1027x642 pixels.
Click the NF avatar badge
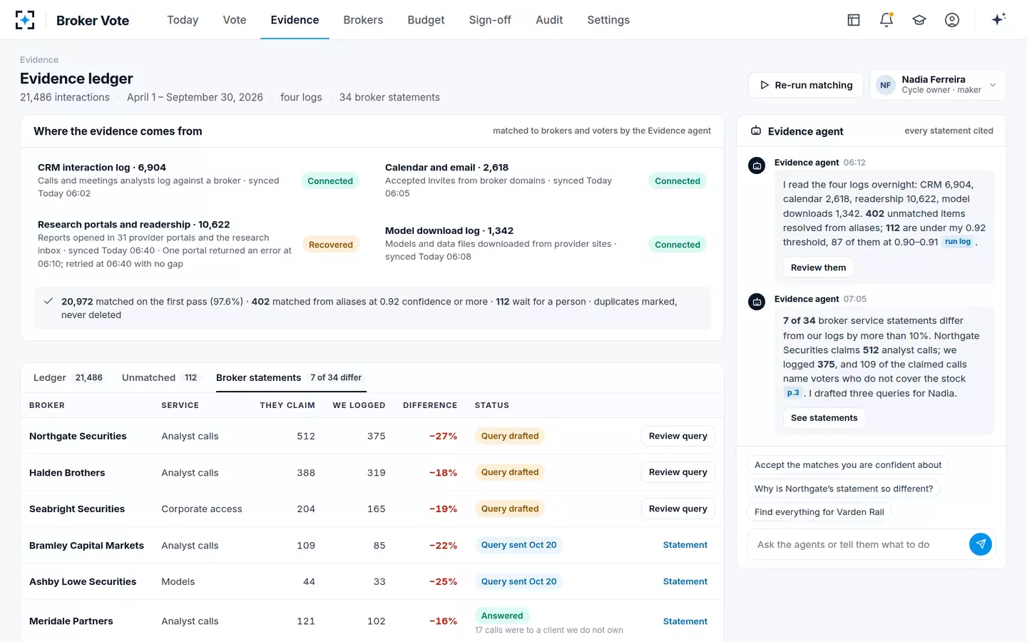pyautogui.click(x=885, y=85)
